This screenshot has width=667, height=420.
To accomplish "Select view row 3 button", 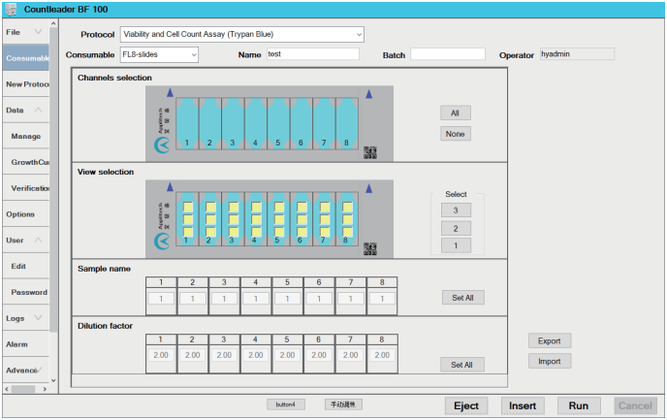I will [x=456, y=210].
